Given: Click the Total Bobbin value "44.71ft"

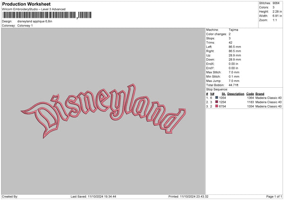Looking at the screenshot, I should [233, 85].
